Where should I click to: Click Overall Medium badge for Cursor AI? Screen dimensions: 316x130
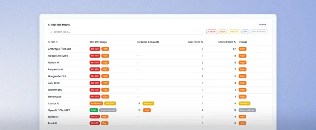pos(244,104)
